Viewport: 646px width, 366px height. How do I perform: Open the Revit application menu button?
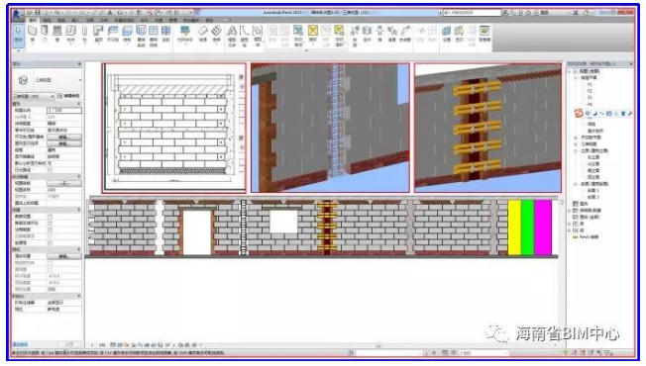click(17, 15)
